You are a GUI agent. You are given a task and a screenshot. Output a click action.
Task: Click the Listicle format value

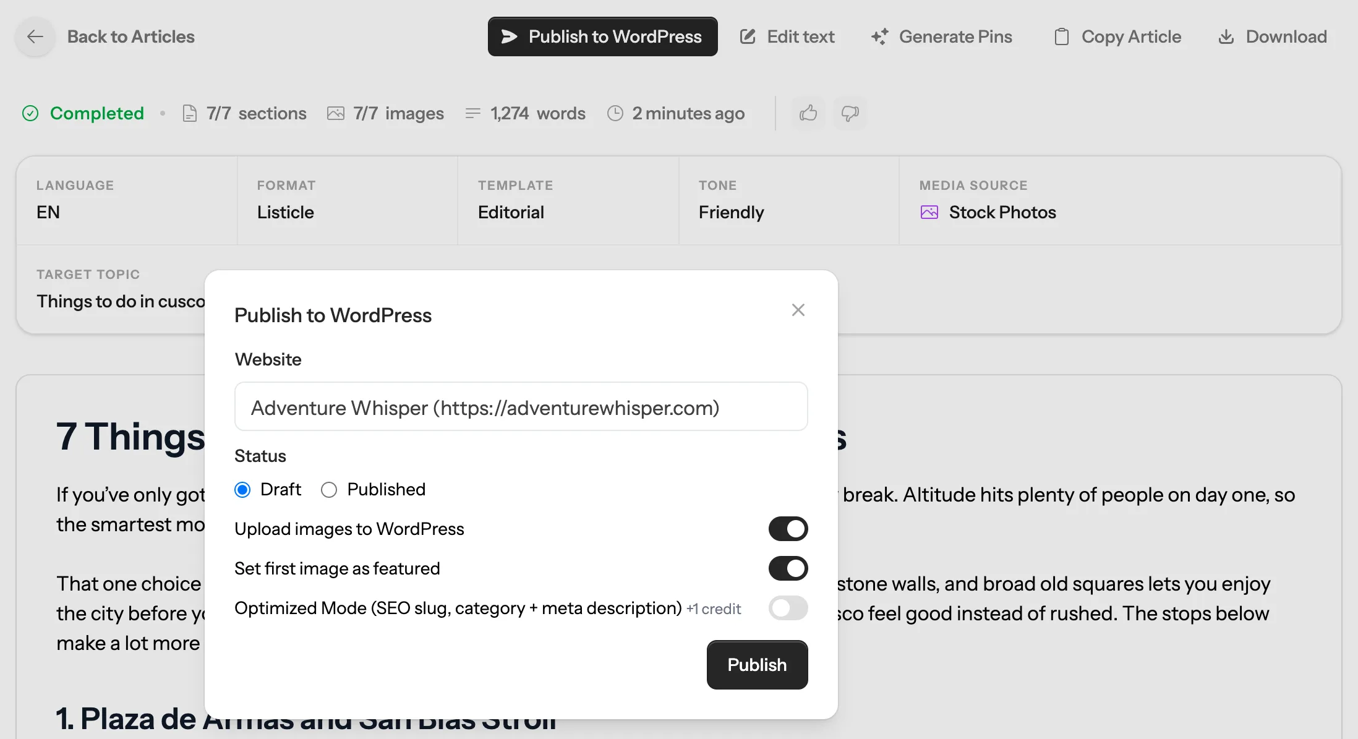[285, 212]
